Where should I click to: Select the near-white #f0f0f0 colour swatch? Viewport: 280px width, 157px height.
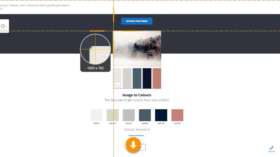pos(97,115)
